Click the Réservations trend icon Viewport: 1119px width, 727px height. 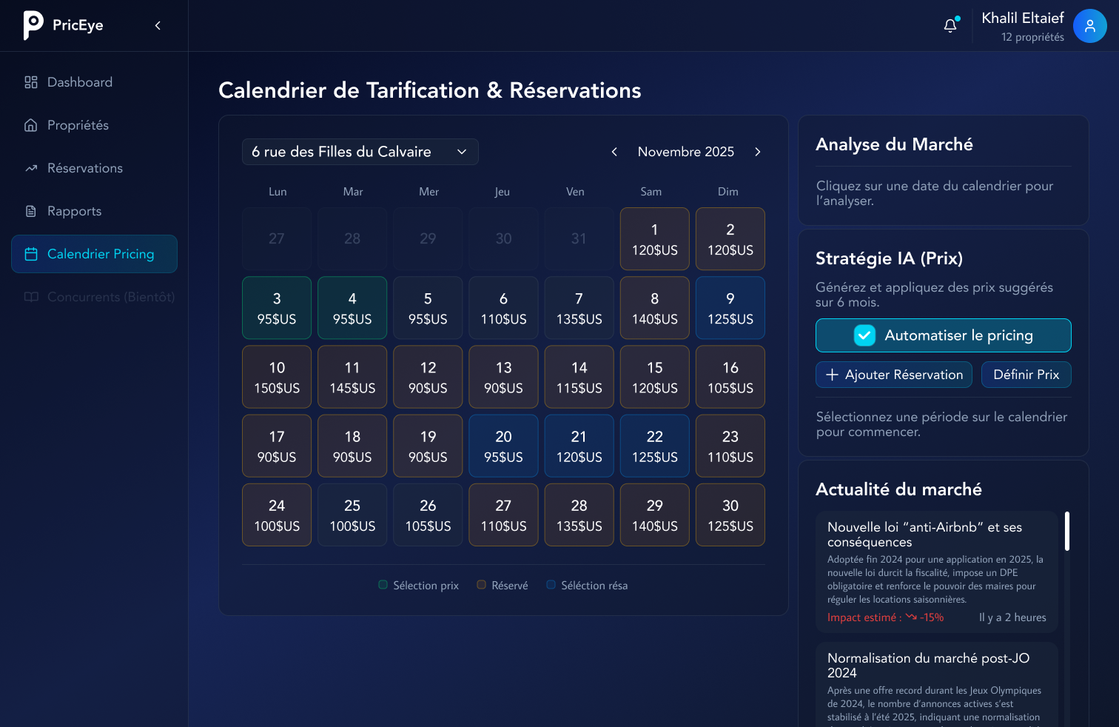[x=31, y=168]
